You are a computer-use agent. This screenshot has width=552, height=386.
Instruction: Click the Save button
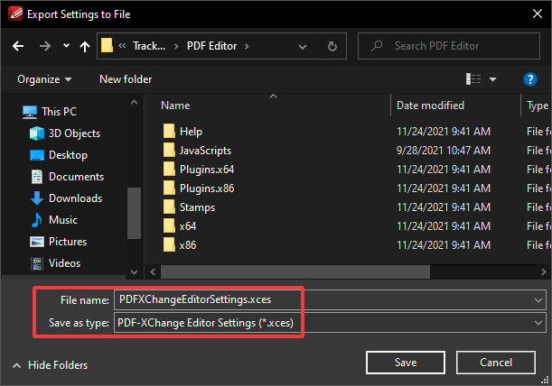point(406,363)
